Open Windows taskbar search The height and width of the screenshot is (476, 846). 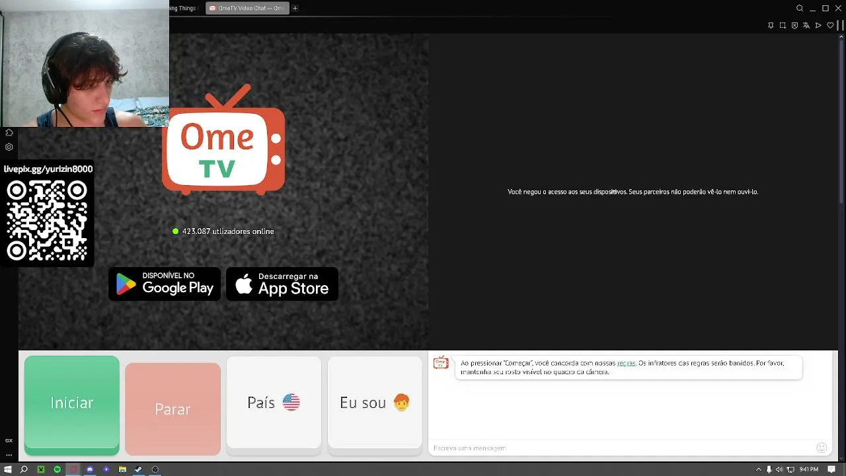point(24,469)
